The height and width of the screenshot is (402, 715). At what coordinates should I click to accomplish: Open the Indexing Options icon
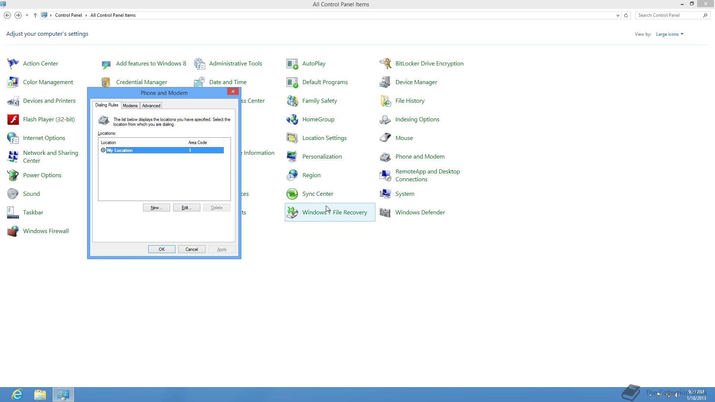(385, 119)
